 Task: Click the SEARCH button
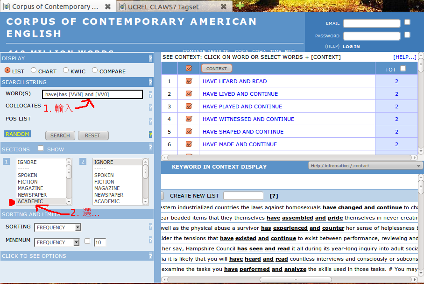click(x=60, y=135)
